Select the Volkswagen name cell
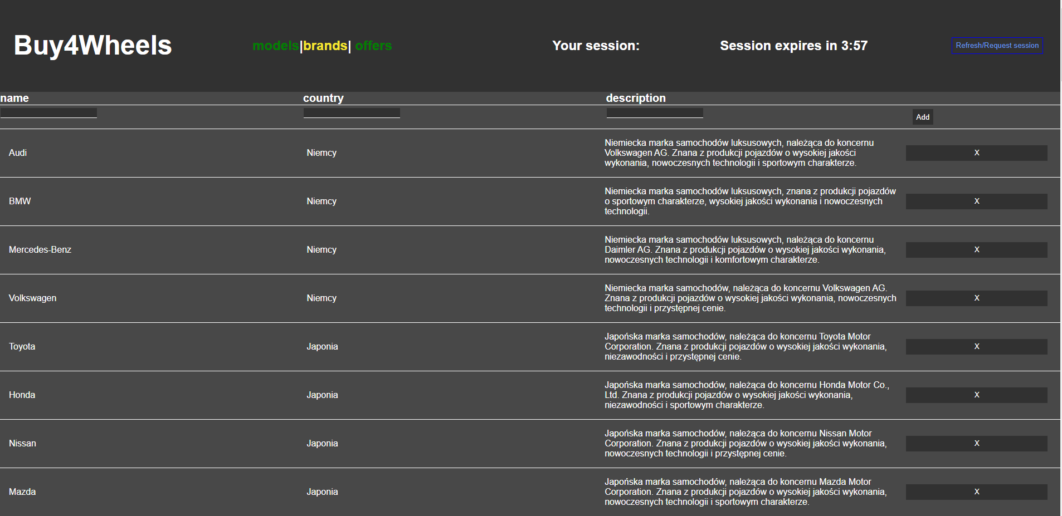 33,298
